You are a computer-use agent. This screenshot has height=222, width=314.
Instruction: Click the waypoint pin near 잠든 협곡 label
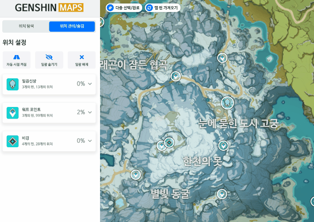tap(176, 77)
